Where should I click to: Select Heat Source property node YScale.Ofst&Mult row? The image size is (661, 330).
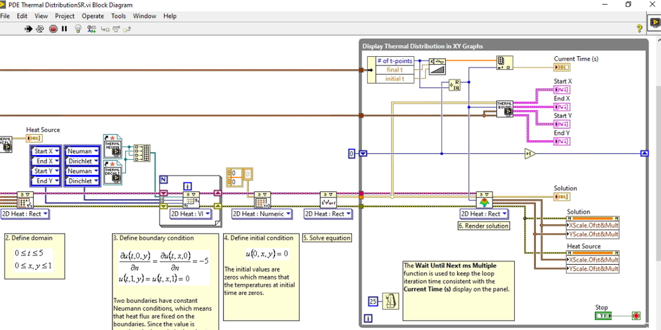click(x=593, y=269)
